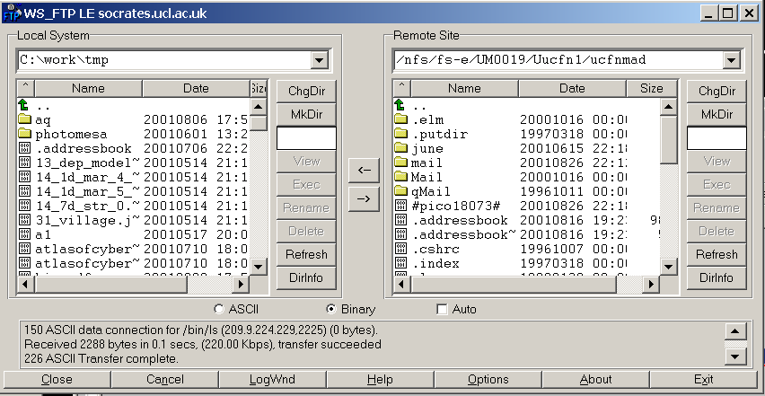Click the 13_dep_model~ file icon

click(24, 163)
